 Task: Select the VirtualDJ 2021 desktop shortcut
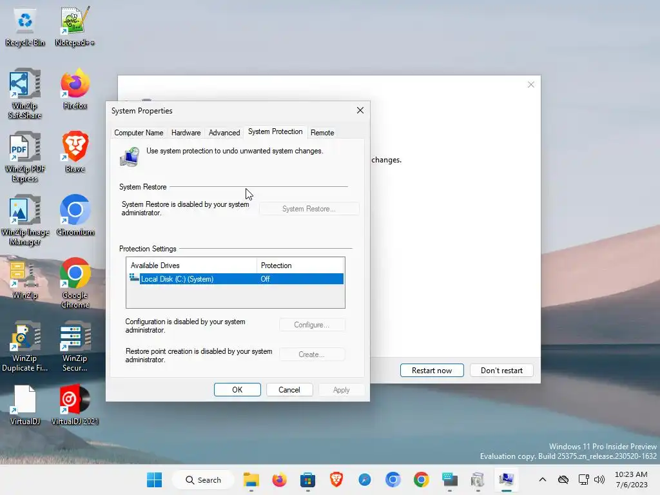pyautogui.click(x=75, y=405)
